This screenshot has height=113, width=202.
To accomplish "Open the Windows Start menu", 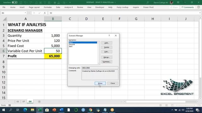I will coord(3,110).
